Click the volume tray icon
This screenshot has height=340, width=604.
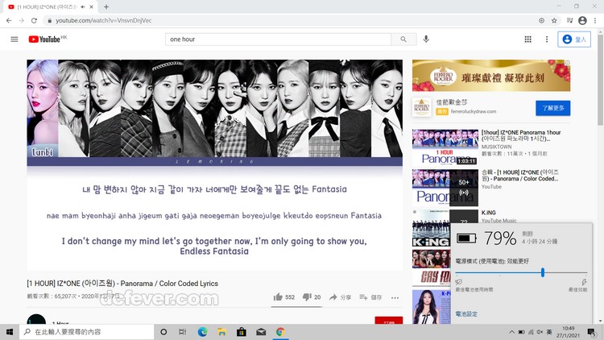click(540, 332)
